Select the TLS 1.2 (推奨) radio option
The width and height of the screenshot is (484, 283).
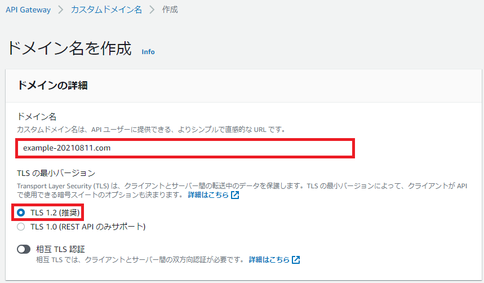pos(21,213)
